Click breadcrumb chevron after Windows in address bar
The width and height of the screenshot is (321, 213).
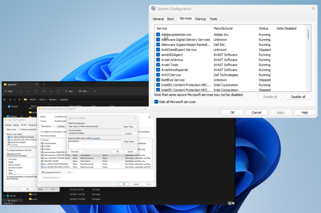click(x=58, y=100)
